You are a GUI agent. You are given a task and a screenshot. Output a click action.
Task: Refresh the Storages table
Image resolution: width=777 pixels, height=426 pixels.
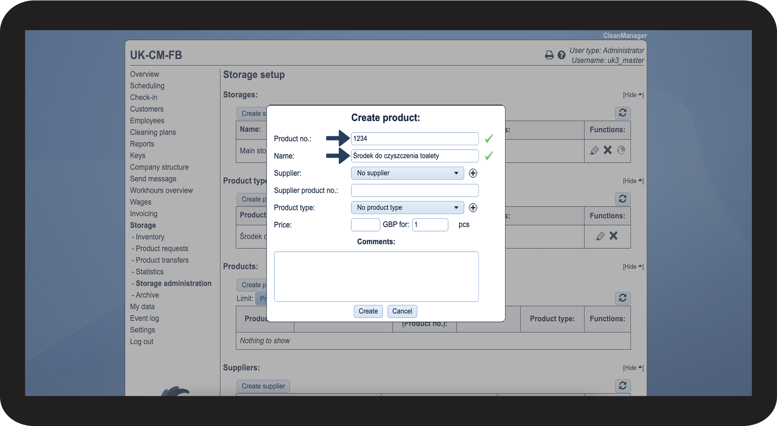click(x=622, y=113)
